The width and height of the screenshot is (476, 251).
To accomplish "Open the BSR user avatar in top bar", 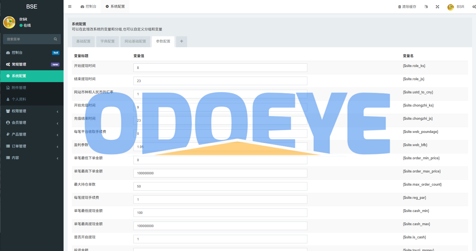I will pyautogui.click(x=451, y=7).
